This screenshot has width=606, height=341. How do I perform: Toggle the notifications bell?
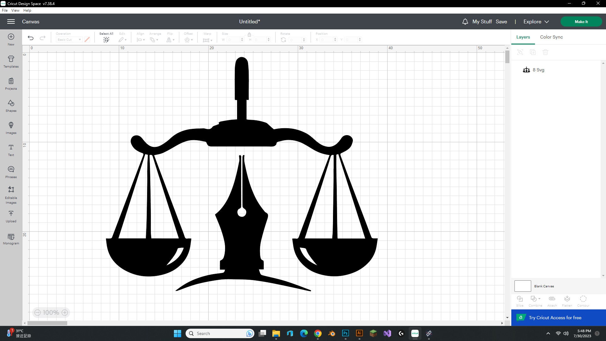pos(465,21)
